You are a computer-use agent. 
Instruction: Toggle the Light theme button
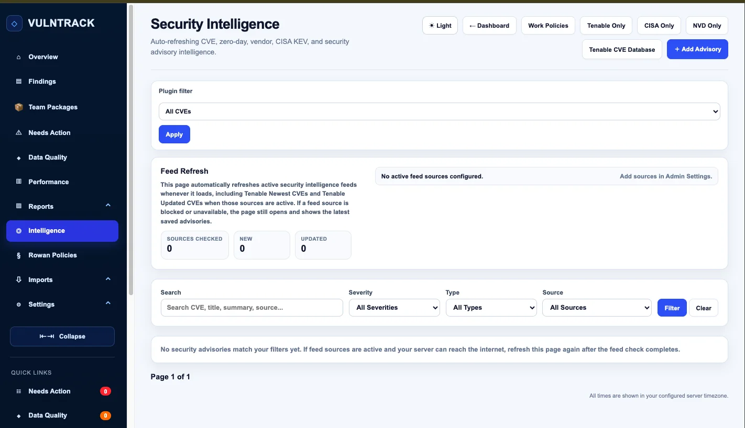point(440,26)
